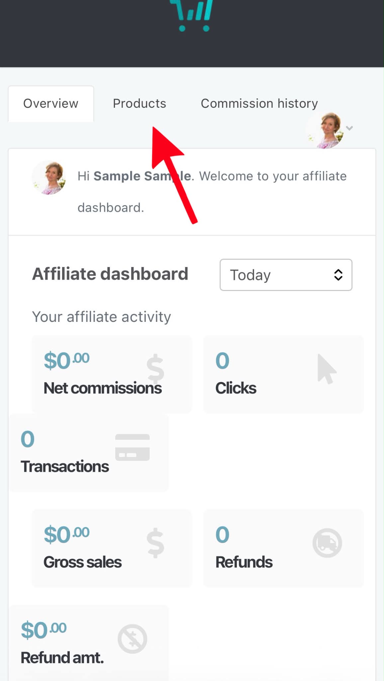The height and width of the screenshot is (681, 384).
Task: Click the shopping cart logo in header
Action: click(191, 16)
